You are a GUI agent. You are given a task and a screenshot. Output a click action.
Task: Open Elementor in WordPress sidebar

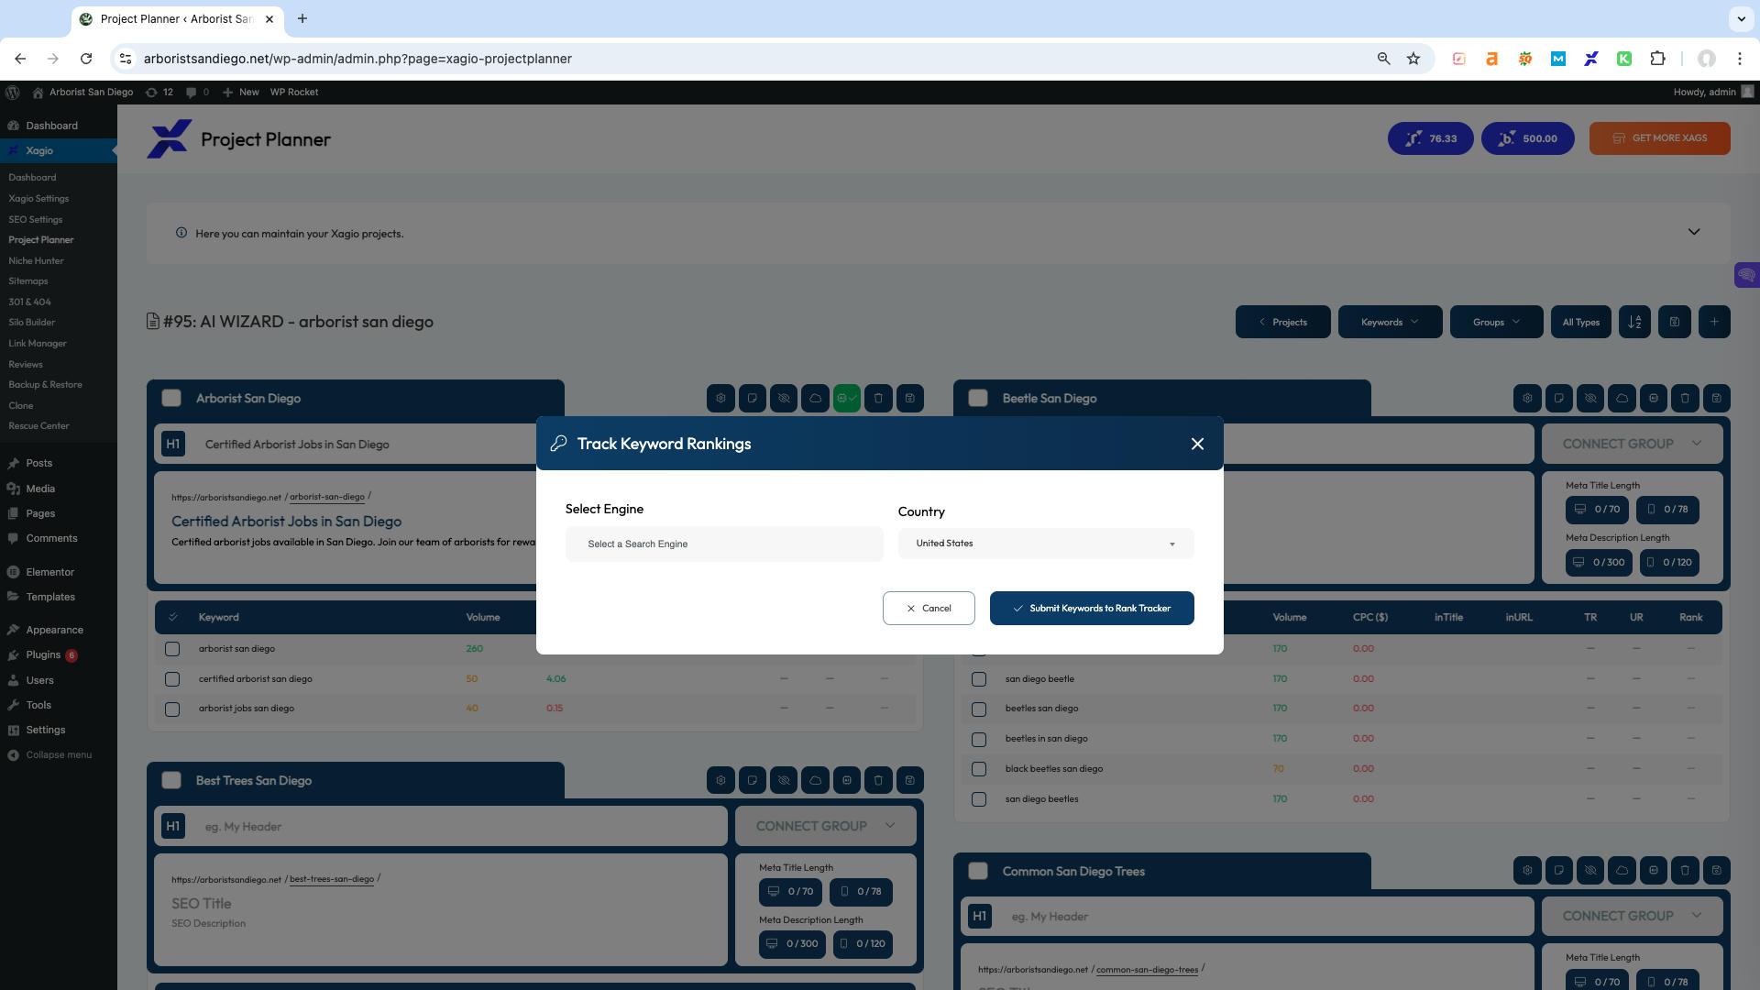coord(49,572)
